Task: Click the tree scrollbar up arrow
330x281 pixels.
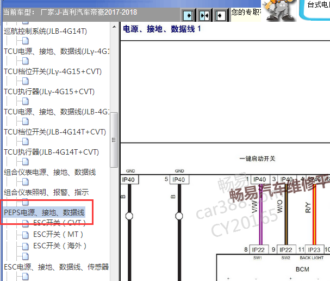Action: (114, 27)
